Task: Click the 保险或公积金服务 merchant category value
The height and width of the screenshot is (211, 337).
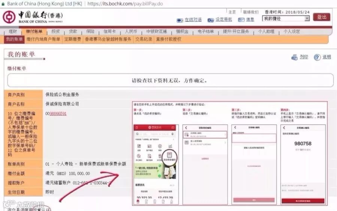Action: point(62,94)
